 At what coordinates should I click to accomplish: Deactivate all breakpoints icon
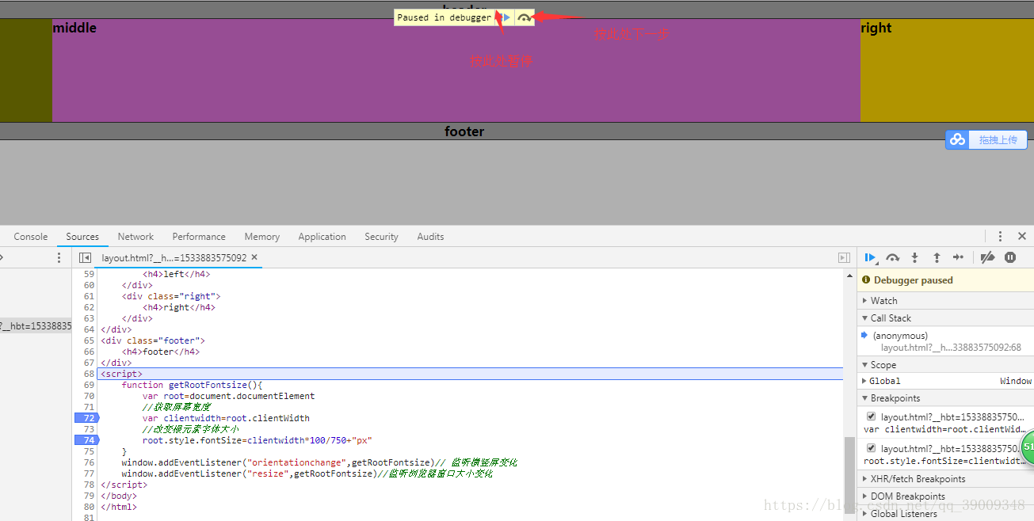pyautogui.click(x=987, y=257)
